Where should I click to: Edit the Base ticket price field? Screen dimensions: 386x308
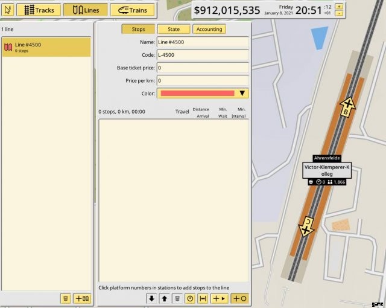click(x=203, y=68)
